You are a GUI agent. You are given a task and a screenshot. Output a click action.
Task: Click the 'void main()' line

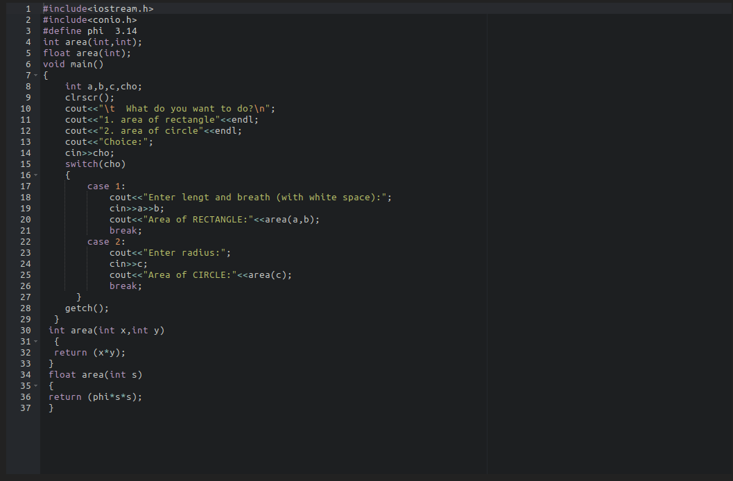click(x=74, y=64)
